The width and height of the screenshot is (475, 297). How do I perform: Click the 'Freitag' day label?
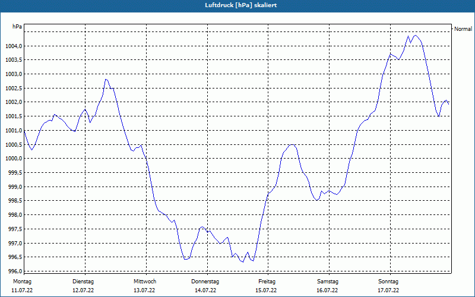coord(267,282)
